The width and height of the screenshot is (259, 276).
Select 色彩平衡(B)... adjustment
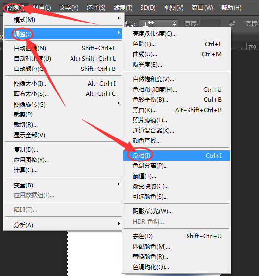[177, 100]
